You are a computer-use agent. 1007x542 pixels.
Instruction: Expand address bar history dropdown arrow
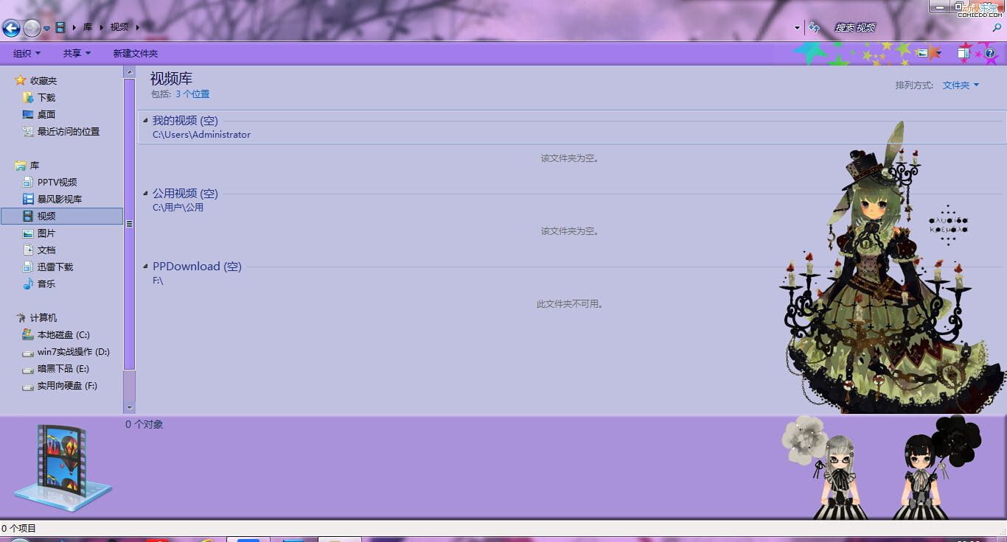[797, 28]
